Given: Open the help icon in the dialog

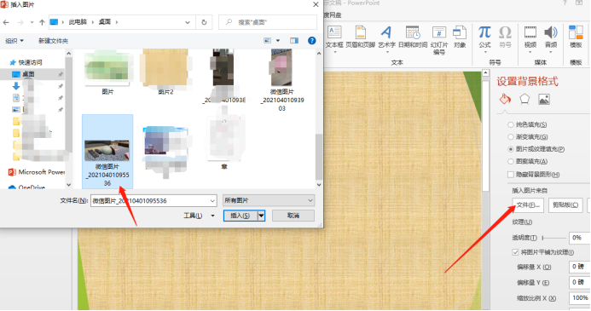Looking at the screenshot, I should (x=312, y=41).
